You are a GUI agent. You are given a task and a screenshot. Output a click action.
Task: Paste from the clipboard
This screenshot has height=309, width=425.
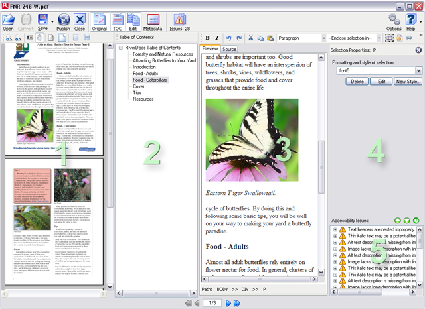pyautogui.click(x=270, y=38)
